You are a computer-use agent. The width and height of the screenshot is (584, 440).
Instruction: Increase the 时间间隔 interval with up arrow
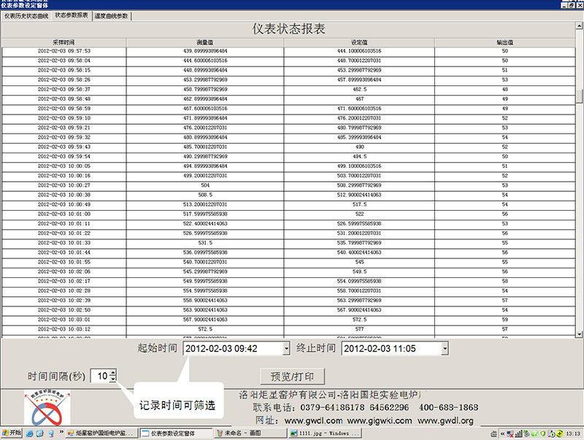coord(113,374)
